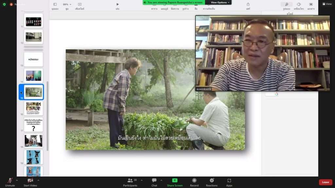Expand audio options arrow next to Unmute
The image size is (335, 188).
17,180
